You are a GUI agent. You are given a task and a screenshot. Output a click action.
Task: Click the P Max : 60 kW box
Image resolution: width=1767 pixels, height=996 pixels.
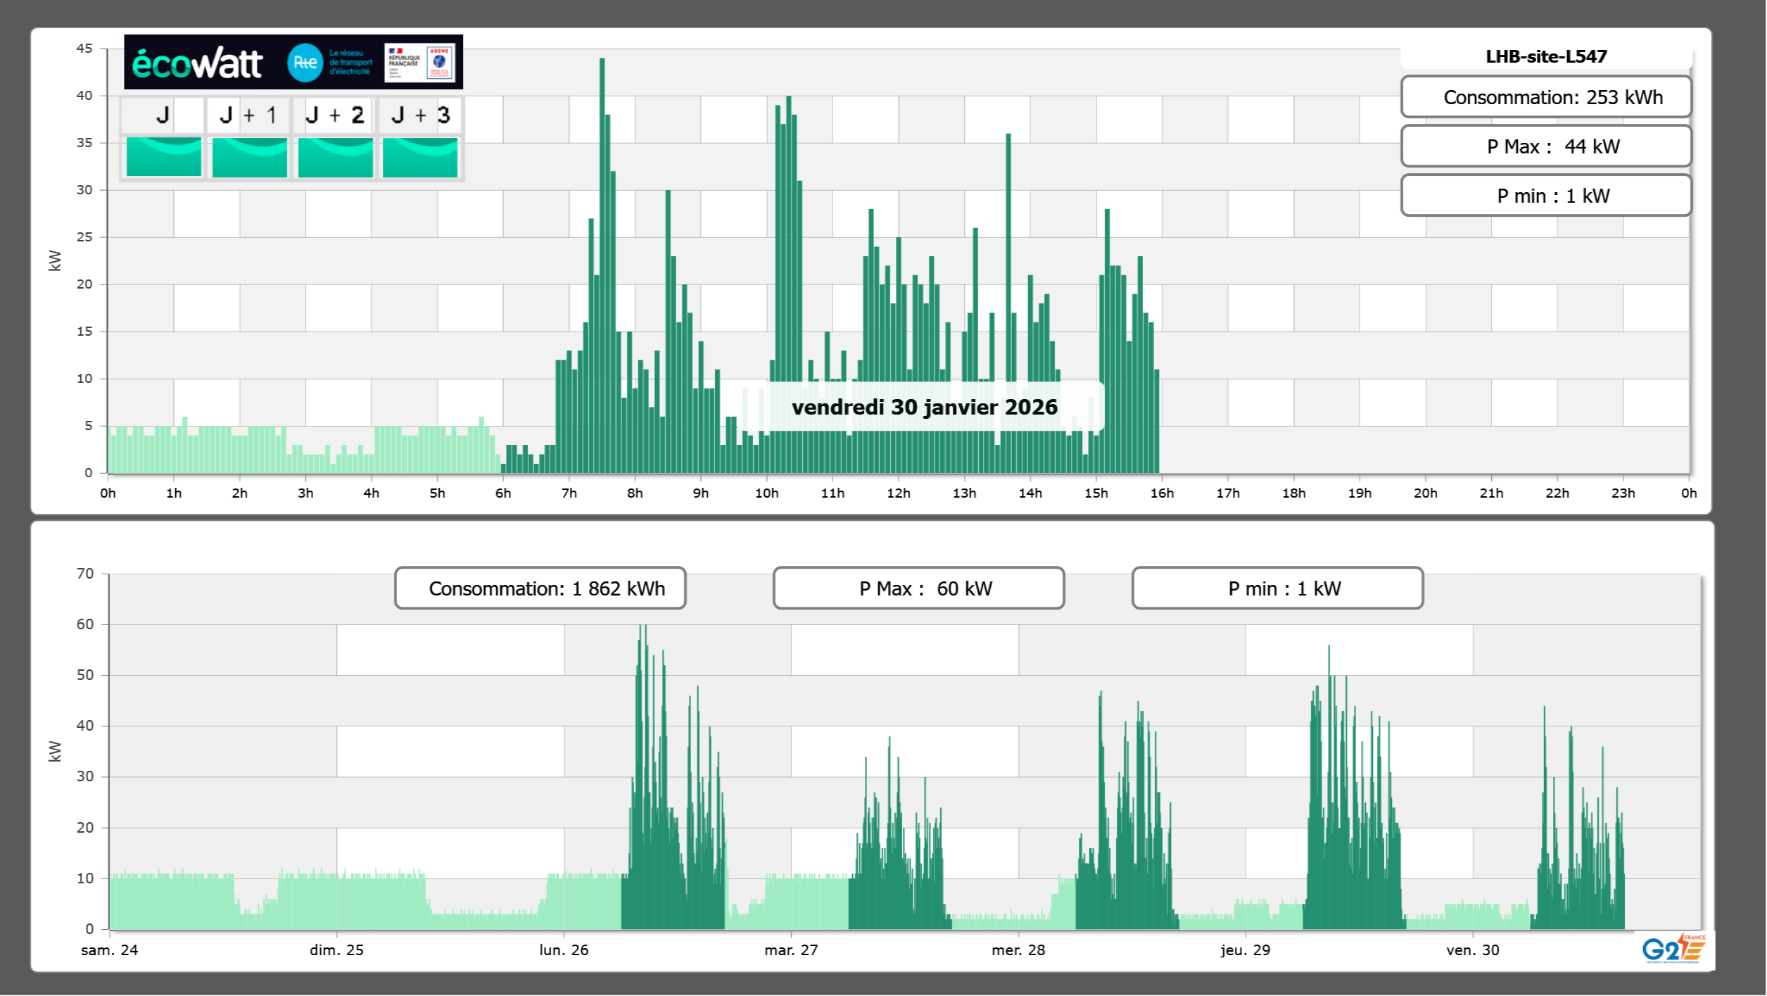point(918,588)
